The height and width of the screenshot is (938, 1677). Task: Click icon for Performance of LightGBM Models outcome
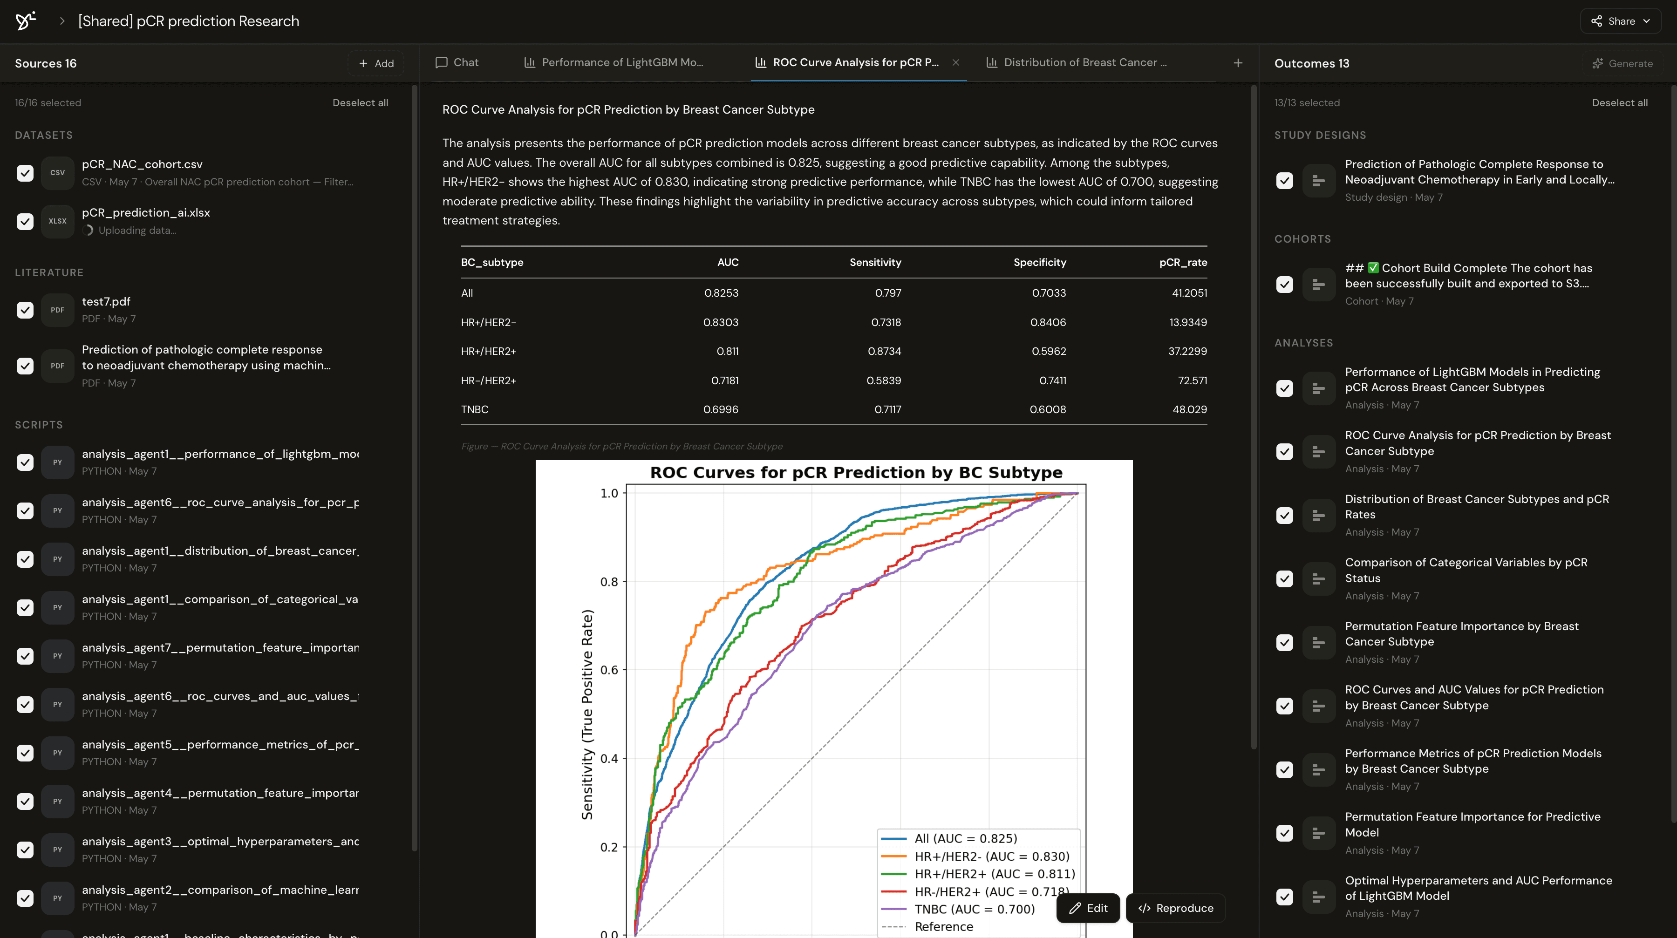(x=1318, y=388)
